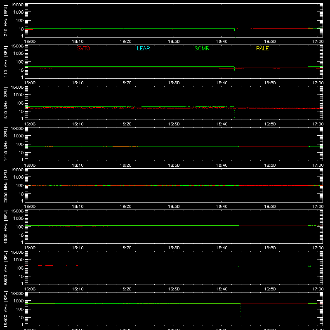The image size is (330, 330).
Task: Click the 100 y-tick in 2695 MHz panel
Action: tap(20, 186)
